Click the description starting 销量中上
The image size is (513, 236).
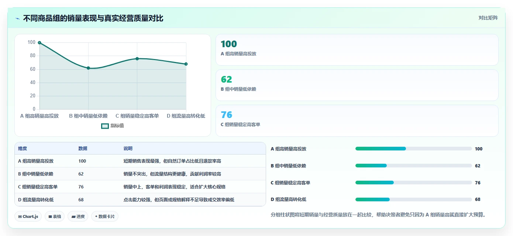pyautogui.click(x=174, y=187)
